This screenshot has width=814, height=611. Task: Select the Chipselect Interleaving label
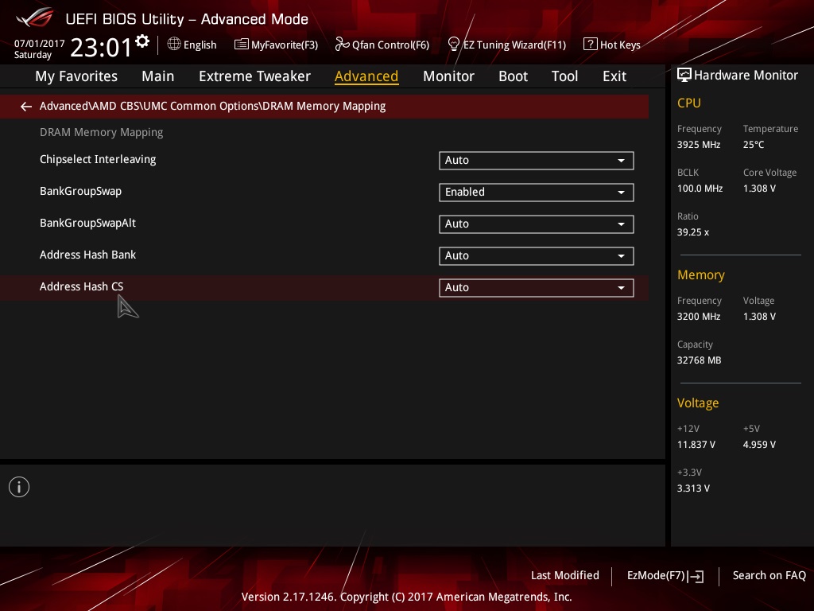coord(98,159)
